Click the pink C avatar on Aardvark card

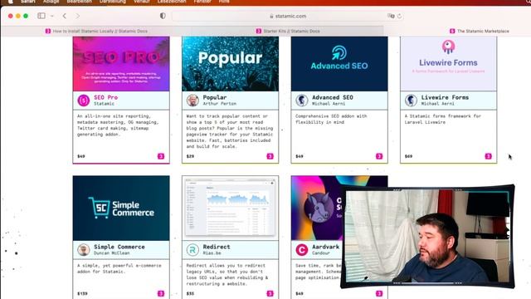click(x=302, y=250)
